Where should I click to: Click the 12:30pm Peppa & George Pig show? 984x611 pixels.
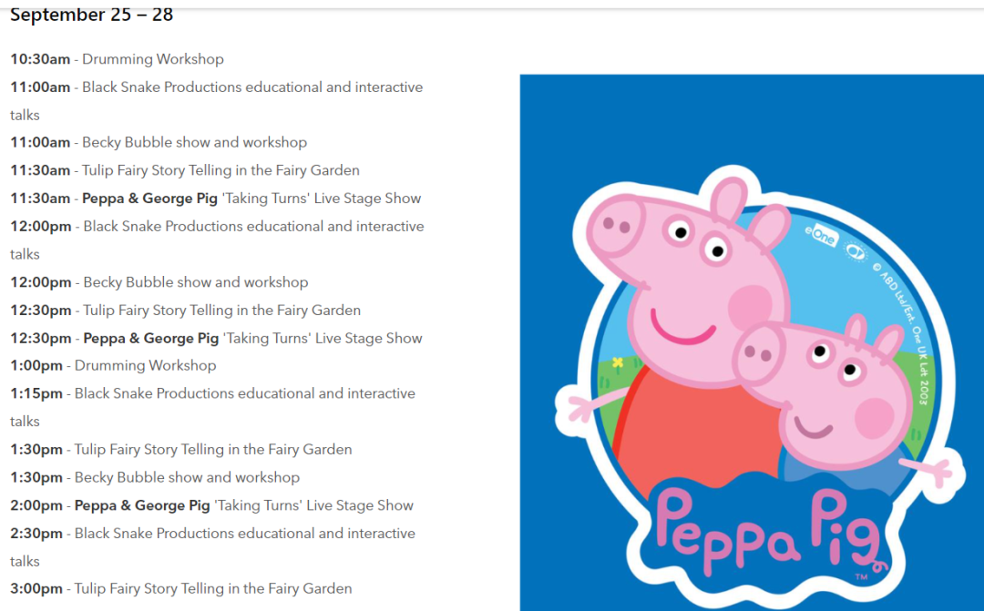[x=217, y=338]
